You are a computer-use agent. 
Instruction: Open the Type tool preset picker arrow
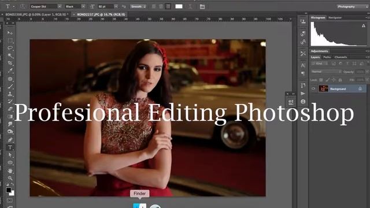[14, 6]
